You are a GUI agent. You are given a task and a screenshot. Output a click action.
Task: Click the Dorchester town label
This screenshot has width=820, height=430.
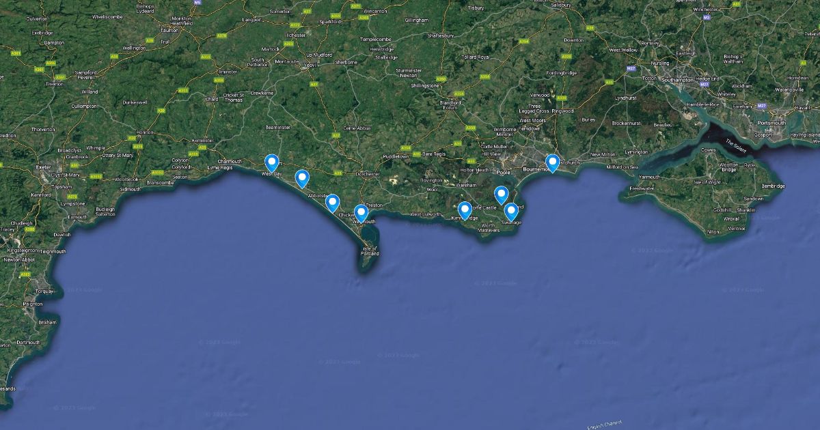(368, 174)
